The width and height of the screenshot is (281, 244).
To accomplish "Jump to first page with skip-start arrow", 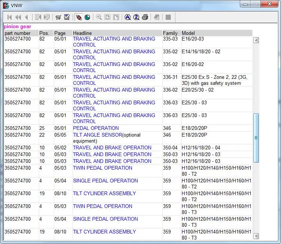I will tap(9, 17).
